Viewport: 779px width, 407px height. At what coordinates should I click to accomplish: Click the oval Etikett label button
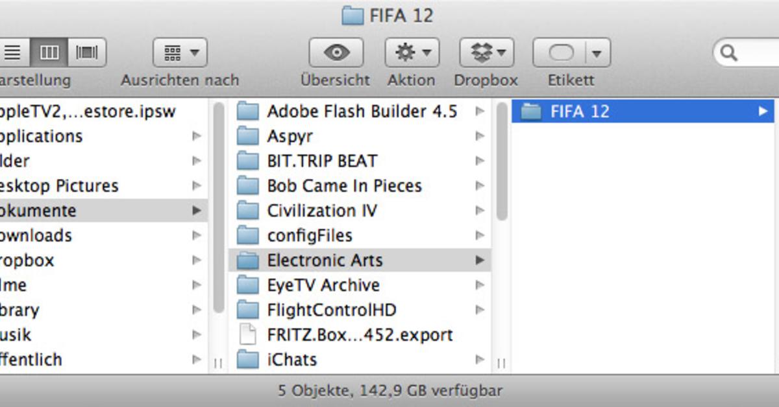(561, 52)
